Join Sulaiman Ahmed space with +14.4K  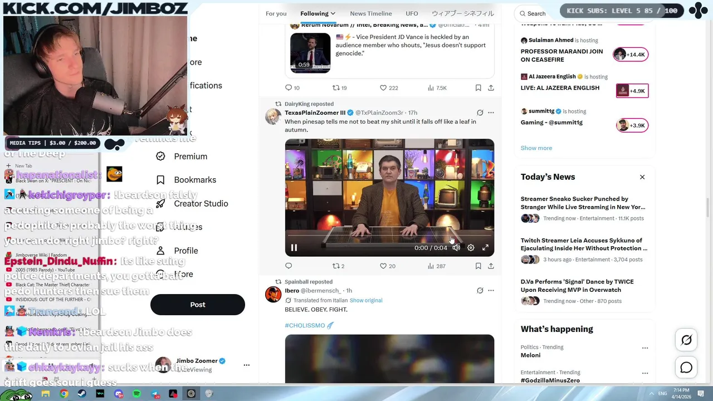(631, 55)
